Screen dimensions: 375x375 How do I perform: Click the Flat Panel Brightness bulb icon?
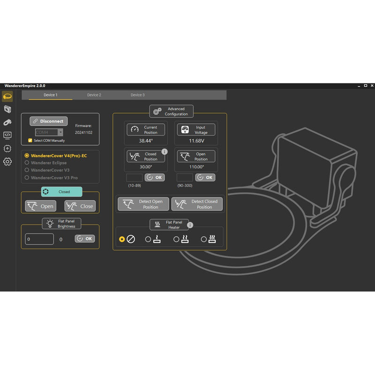50,224
